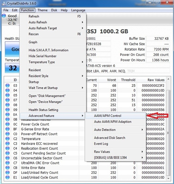The height and width of the screenshot is (184, 174).
Task: Choose Open "Device Manager"
Action: (52, 102)
